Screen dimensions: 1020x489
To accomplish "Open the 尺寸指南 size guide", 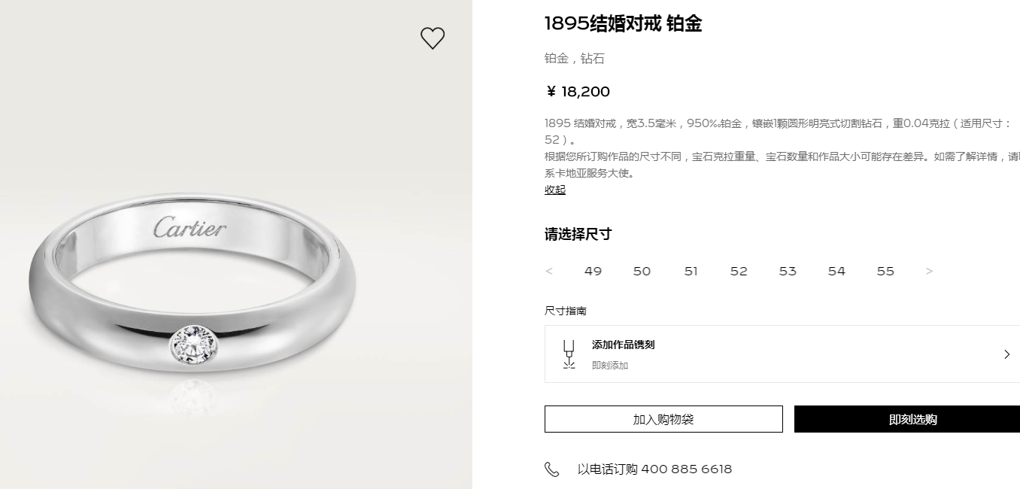I will tap(566, 311).
